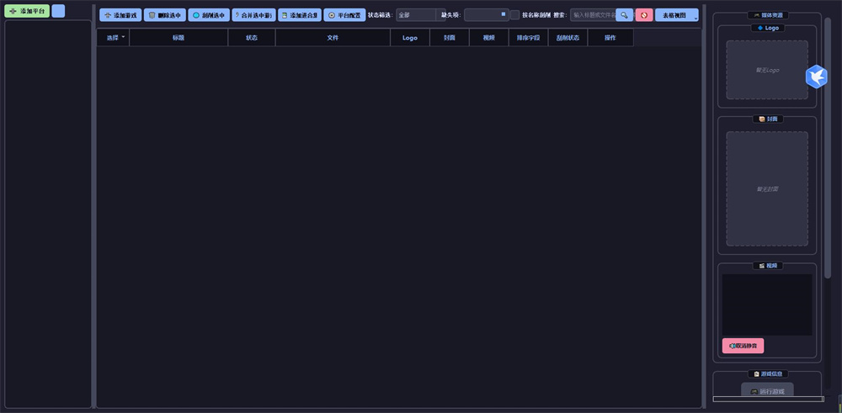Click the 刮削状态 column header

click(x=568, y=38)
